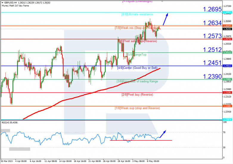Click the 1.23810 price scale value
The height and width of the screenshot is (164, 233).
click(228, 81)
